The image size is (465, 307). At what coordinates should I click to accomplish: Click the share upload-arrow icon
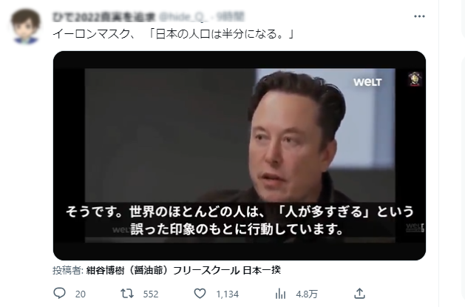pyautogui.click(x=359, y=294)
